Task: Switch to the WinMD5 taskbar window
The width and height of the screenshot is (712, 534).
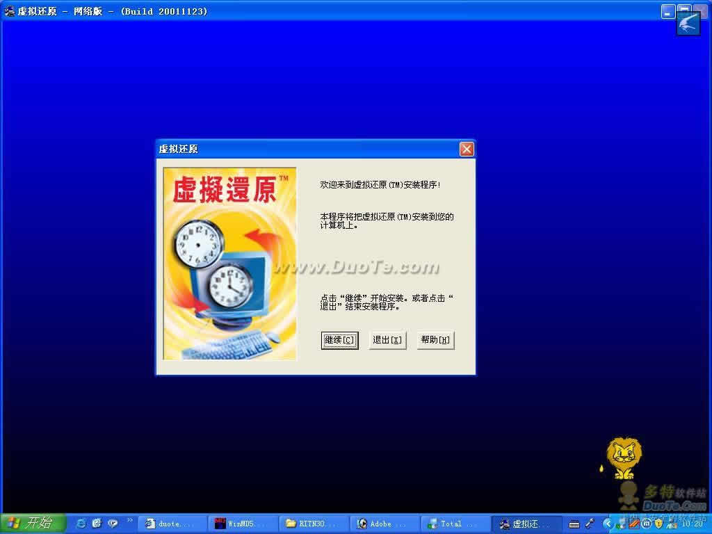Action: pyautogui.click(x=243, y=524)
